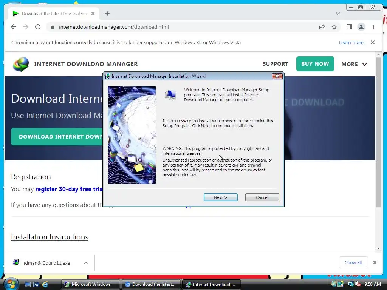Select the Download the latest free trial tab
The height and width of the screenshot is (290, 387).
(x=54, y=14)
